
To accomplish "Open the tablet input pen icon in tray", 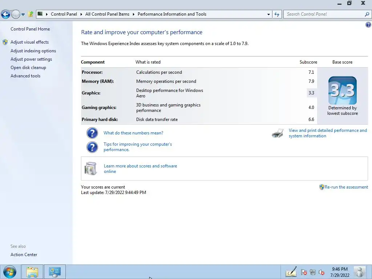I will [x=291, y=272].
